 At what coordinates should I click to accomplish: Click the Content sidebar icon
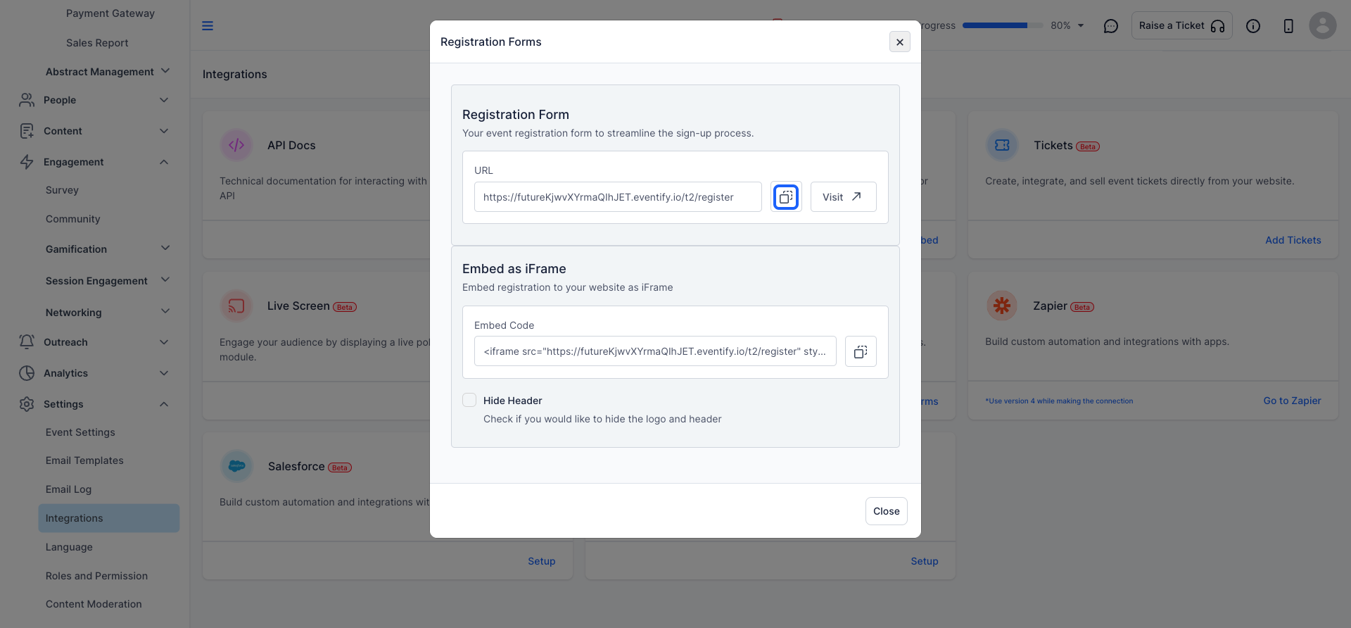(x=27, y=131)
